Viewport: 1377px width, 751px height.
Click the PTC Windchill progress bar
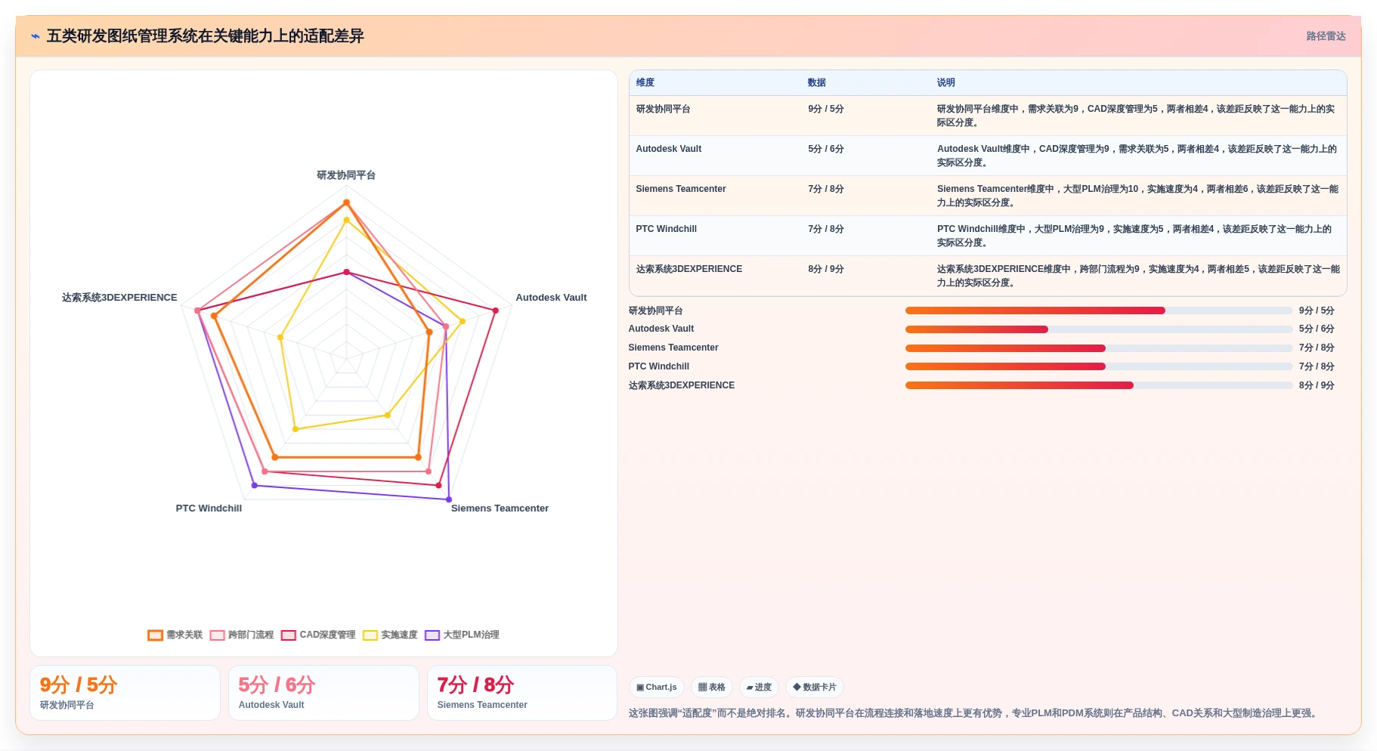(x=1099, y=366)
